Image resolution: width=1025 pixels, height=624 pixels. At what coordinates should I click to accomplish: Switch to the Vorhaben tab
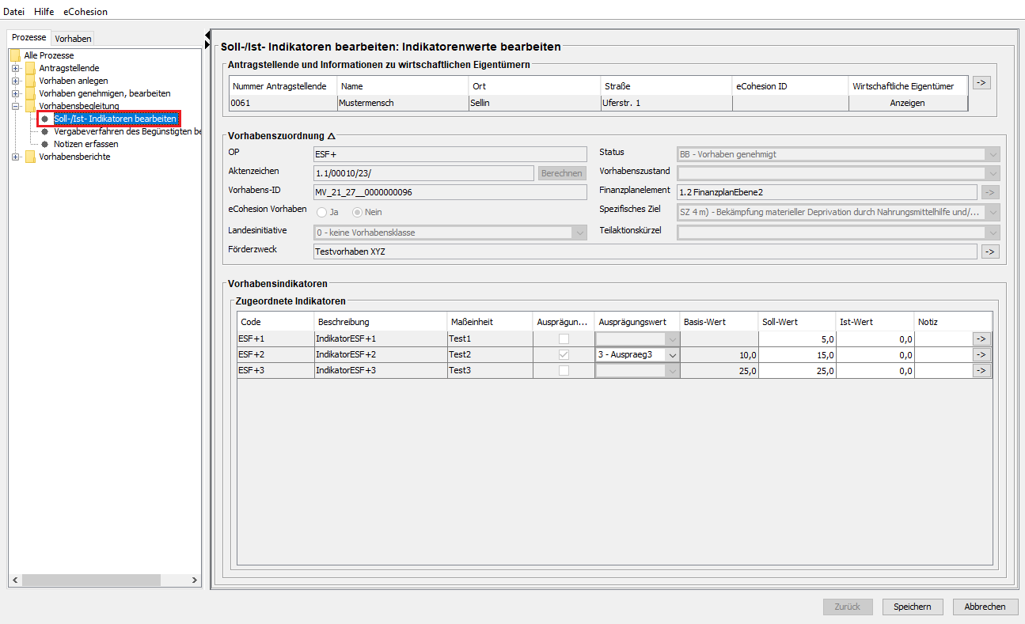point(74,39)
